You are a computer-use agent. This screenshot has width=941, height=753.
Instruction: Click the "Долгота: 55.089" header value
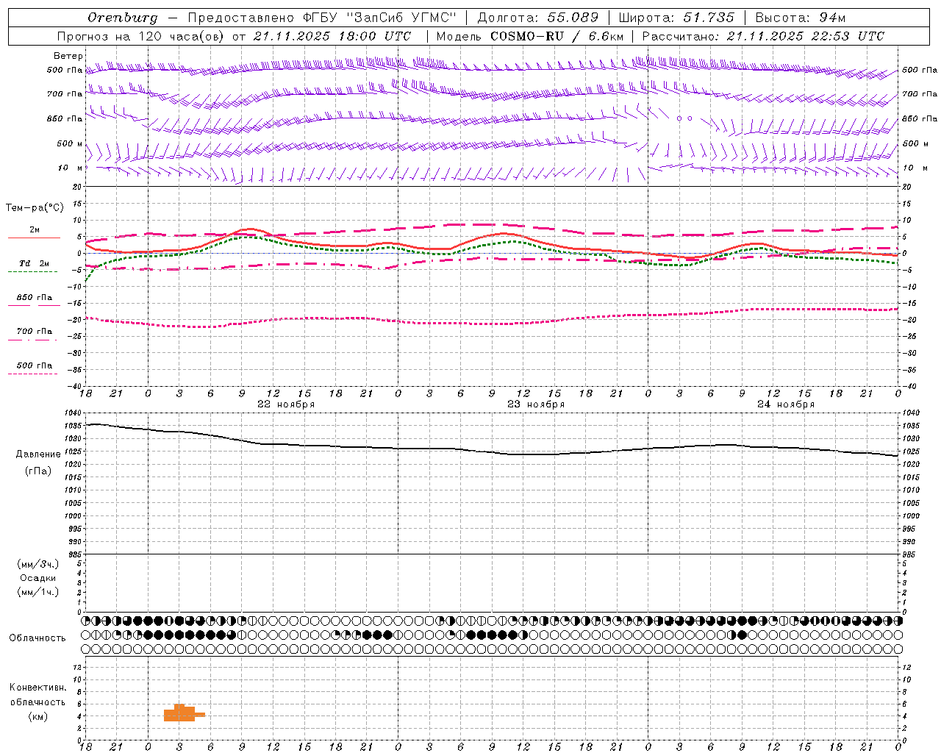pyautogui.click(x=538, y=18)
